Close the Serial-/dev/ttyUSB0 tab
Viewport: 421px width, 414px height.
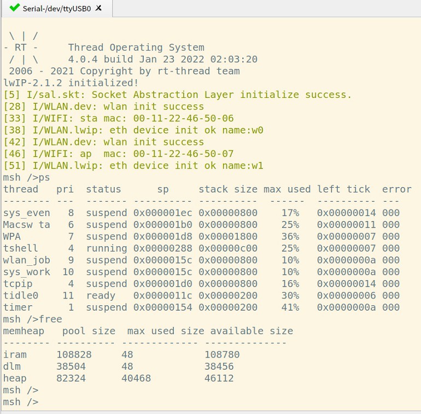(98, 9)
